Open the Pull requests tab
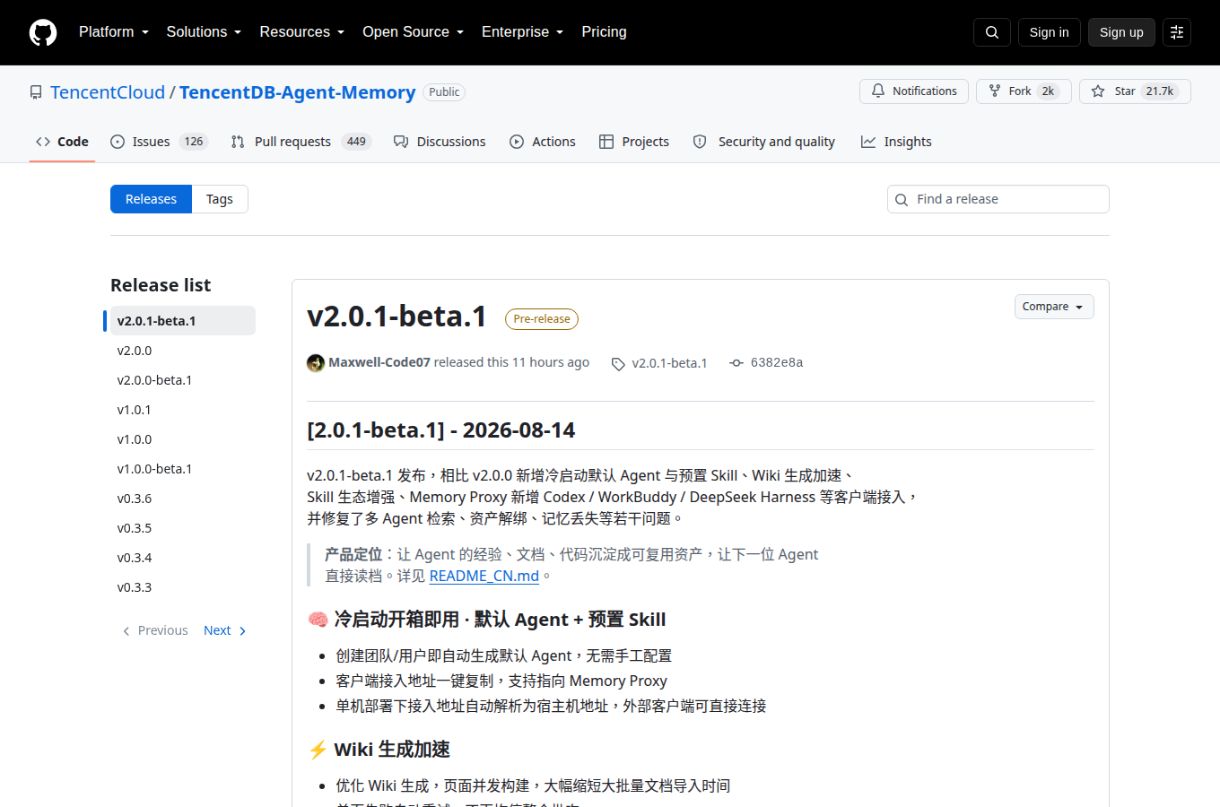The height and width of the screenshot is (807, 1220). click(301, 142)
